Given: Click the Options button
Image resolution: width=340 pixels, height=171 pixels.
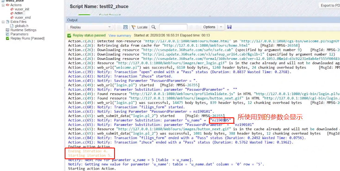Looking at the screenshot, I should point(209,27).
